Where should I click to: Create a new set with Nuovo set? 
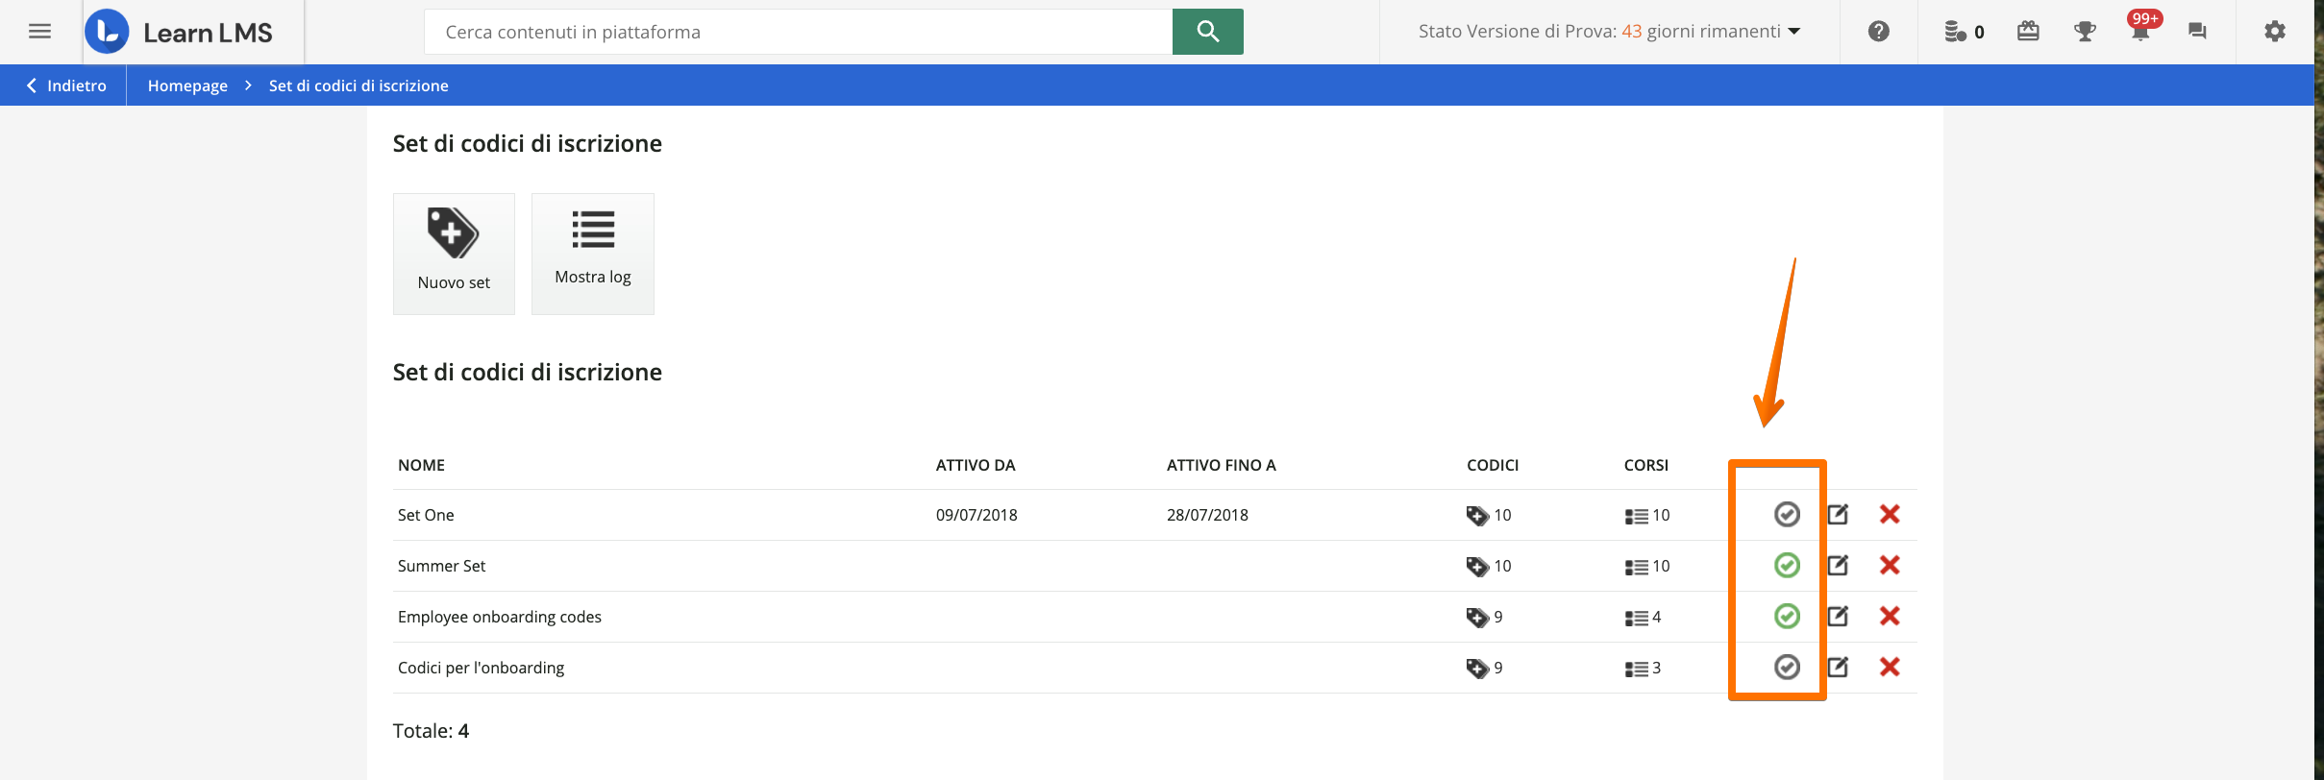coord(454,254)
